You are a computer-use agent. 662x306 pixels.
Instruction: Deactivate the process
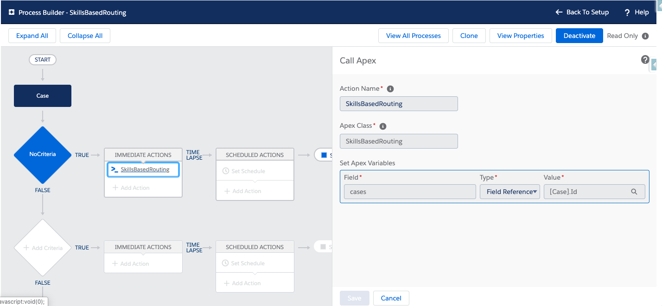click(579, 36)
